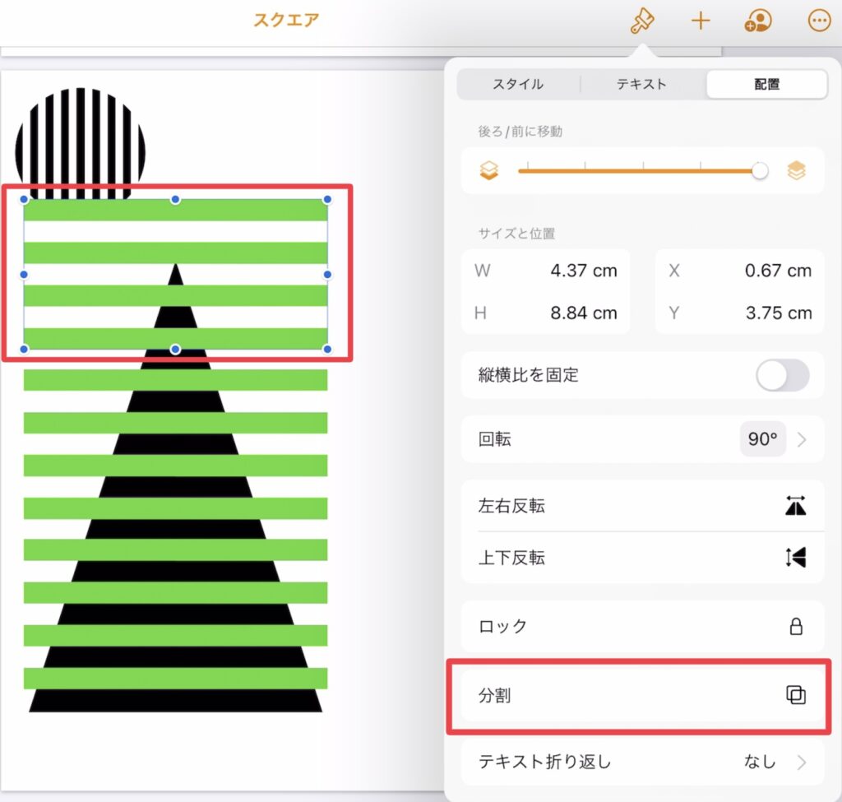Expand the 回転 row chevron
842x802 pixels.
click(802, 439)
